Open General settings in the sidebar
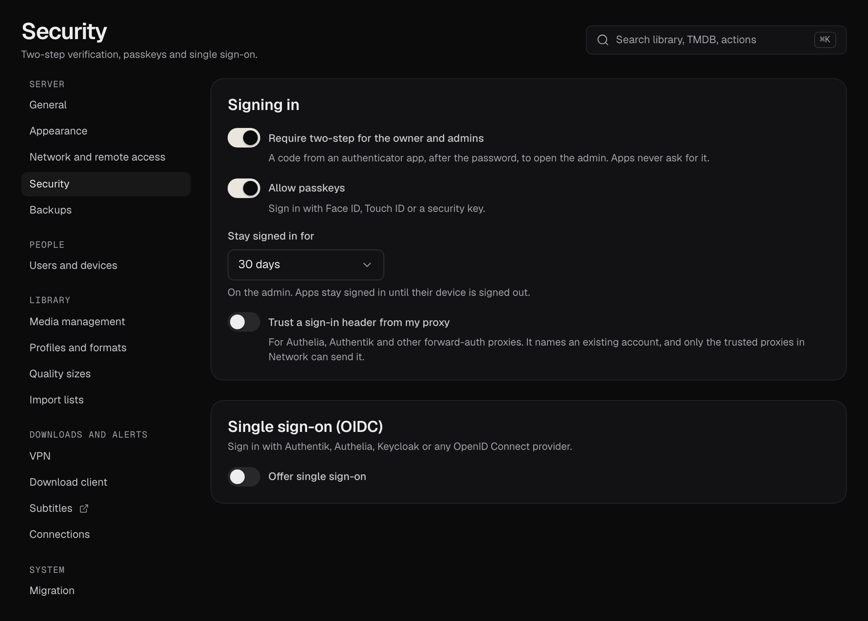The image size is (868, 621). click(106, 105)
